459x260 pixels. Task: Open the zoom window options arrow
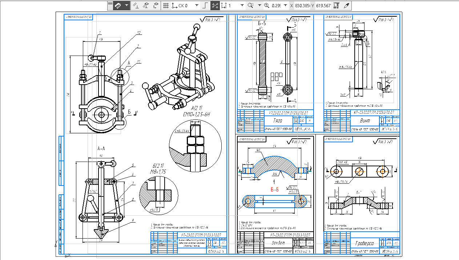259,5
